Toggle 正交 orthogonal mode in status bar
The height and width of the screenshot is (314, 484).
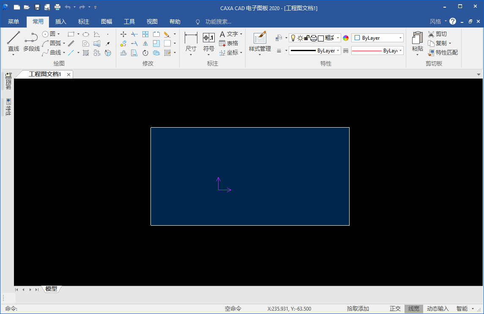[395, 309]
